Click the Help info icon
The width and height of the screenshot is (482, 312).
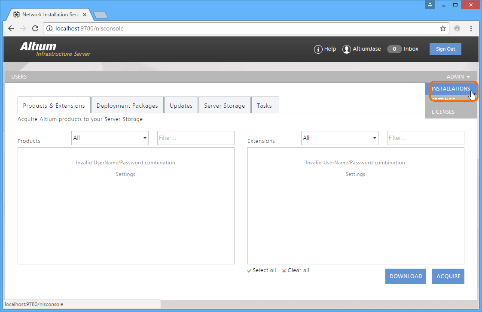point(318,49)
